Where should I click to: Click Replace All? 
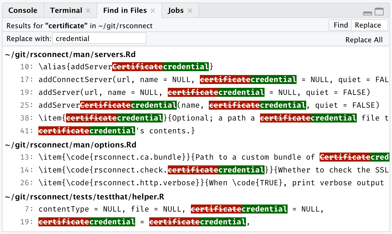tap(364, 40)
